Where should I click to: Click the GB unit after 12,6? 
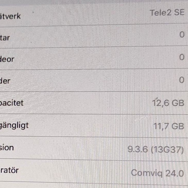tap(178, 103)
